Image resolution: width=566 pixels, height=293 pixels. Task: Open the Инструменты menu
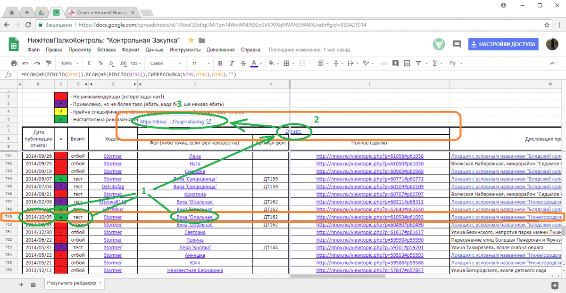click(185, 49)
